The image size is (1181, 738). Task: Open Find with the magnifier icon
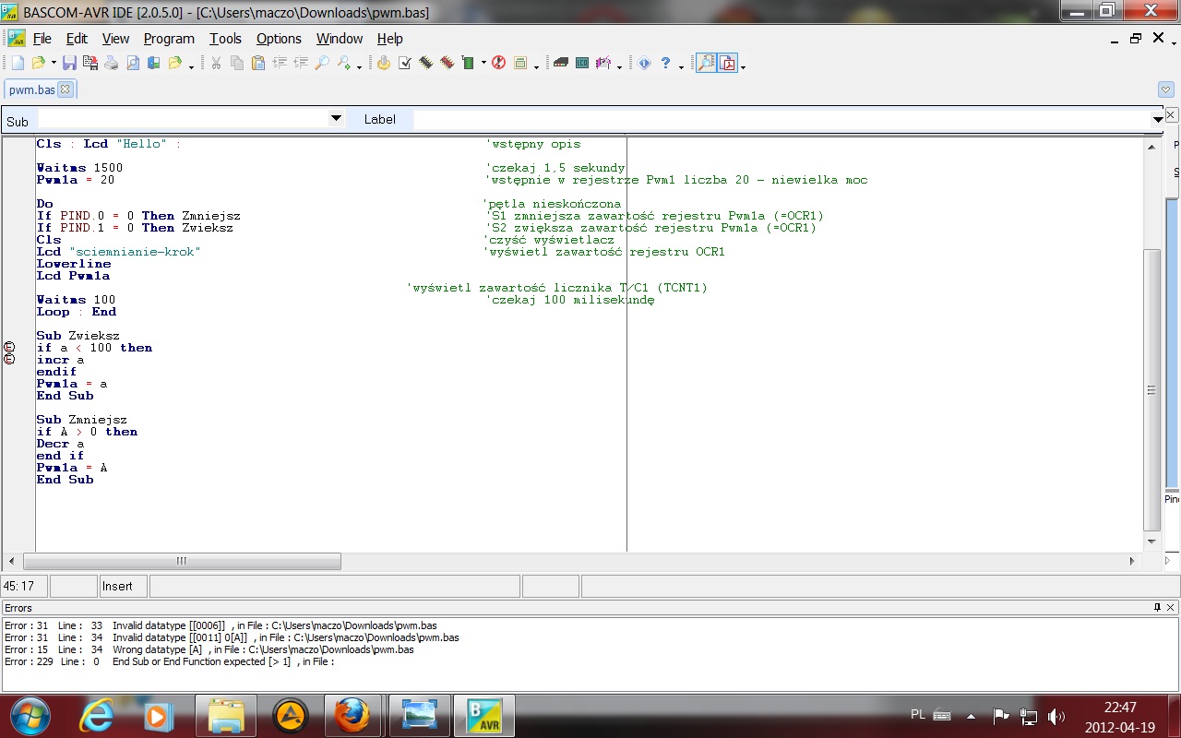(322, 63)
